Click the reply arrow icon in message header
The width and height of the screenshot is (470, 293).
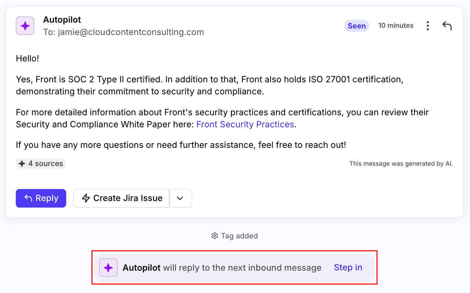coord(447,26)
